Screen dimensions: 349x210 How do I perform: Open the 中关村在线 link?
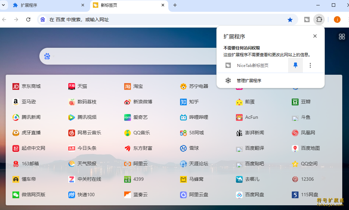tap(89, 179)
